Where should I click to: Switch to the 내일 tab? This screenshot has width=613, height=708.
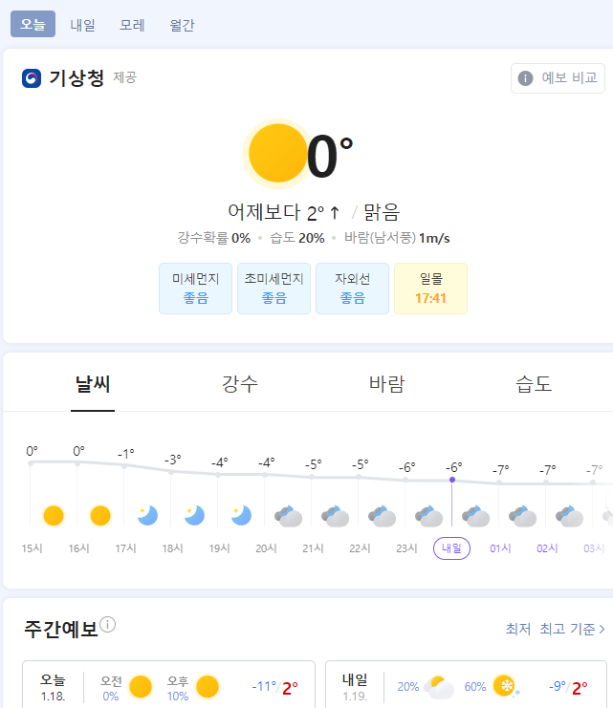click(83, 25)
